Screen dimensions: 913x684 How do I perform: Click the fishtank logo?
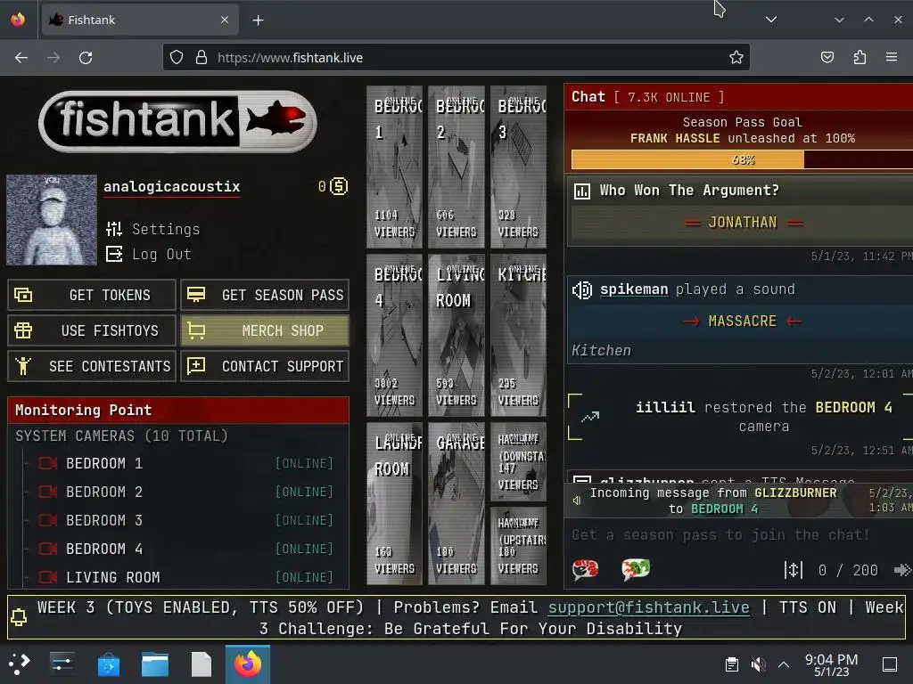point(177,121)
